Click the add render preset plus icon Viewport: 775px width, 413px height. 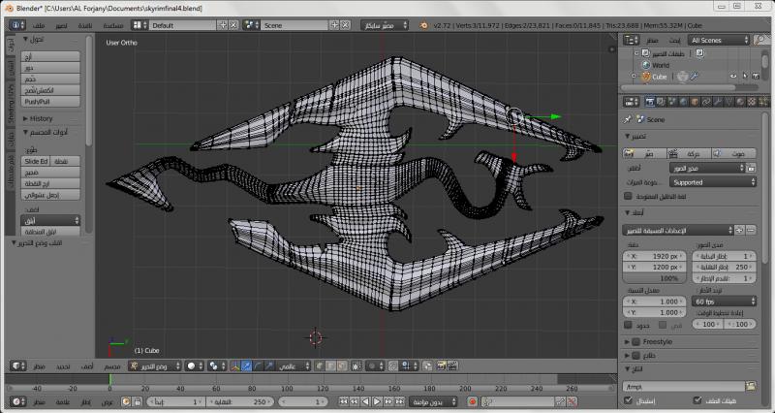740,230
